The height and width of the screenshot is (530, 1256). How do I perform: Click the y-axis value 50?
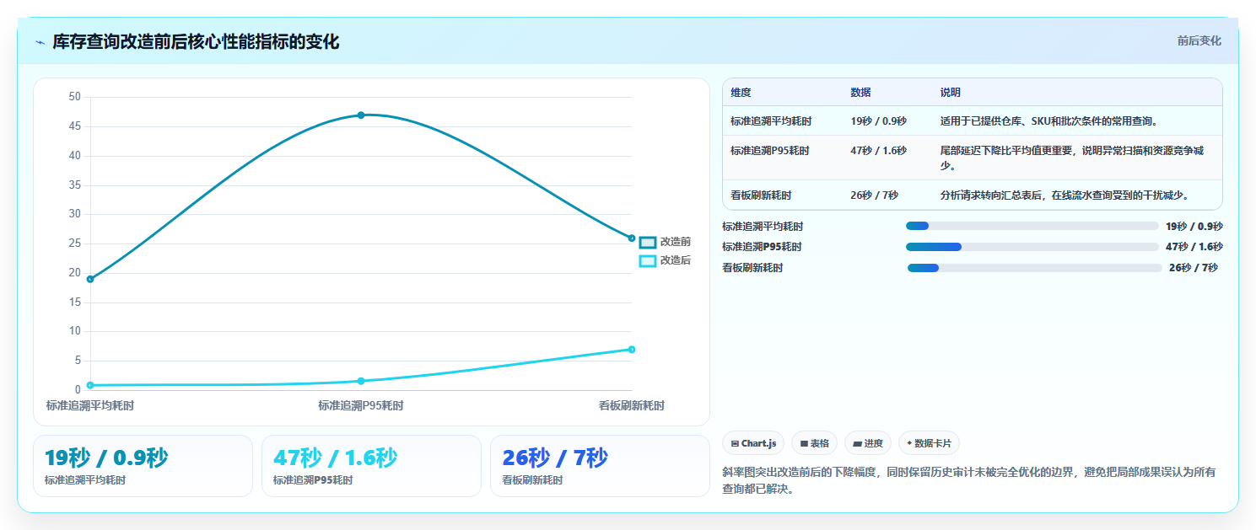(75, 97)
